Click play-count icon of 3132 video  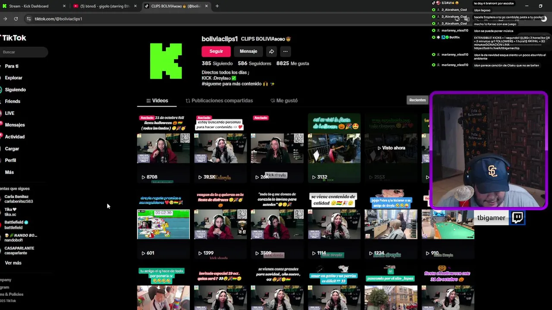tap(314, 177)
